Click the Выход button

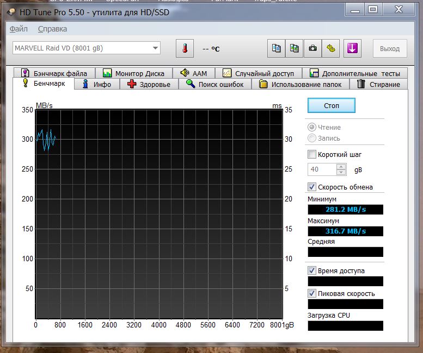[x=389, y=48]
